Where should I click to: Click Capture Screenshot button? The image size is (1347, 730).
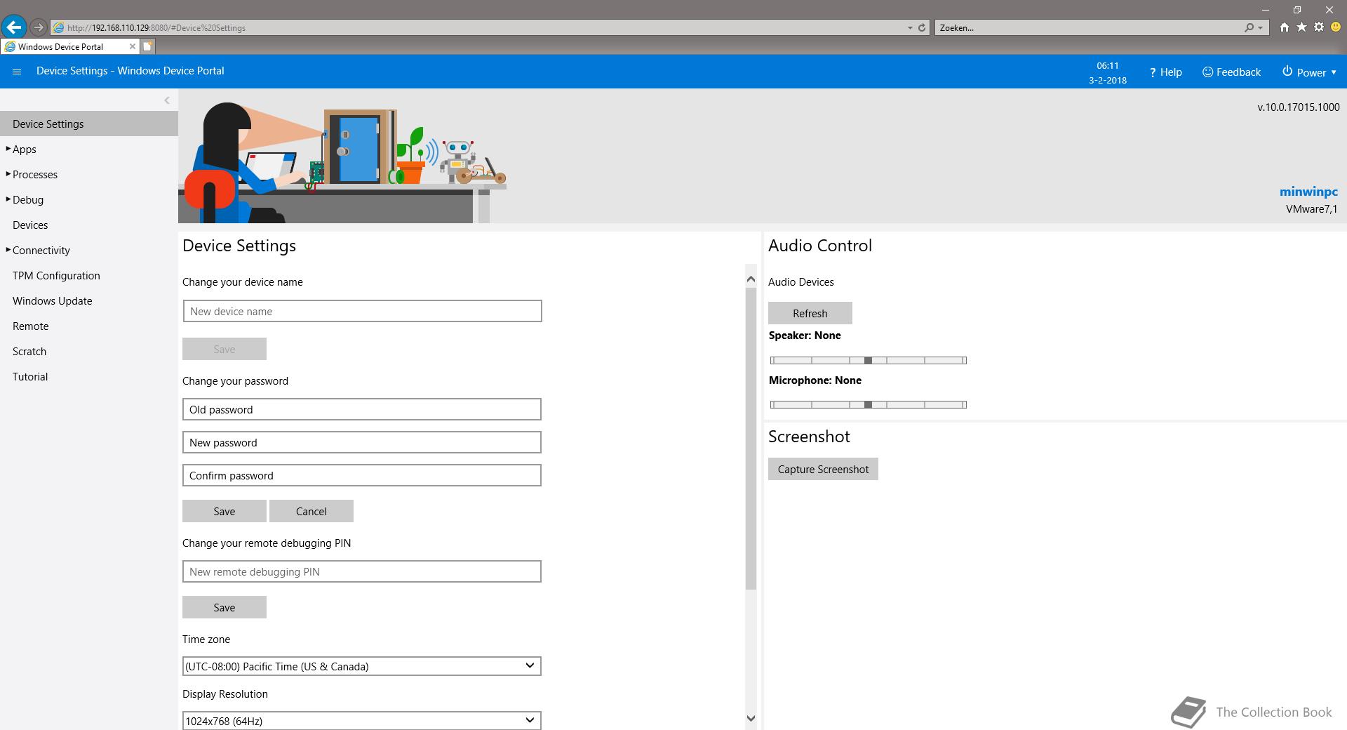tap(823, 469)
